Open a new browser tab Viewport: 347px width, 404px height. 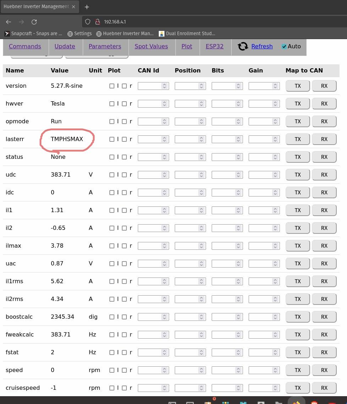[x=87, y=7]
